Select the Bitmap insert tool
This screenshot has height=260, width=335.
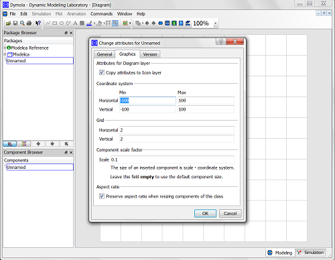82,23
